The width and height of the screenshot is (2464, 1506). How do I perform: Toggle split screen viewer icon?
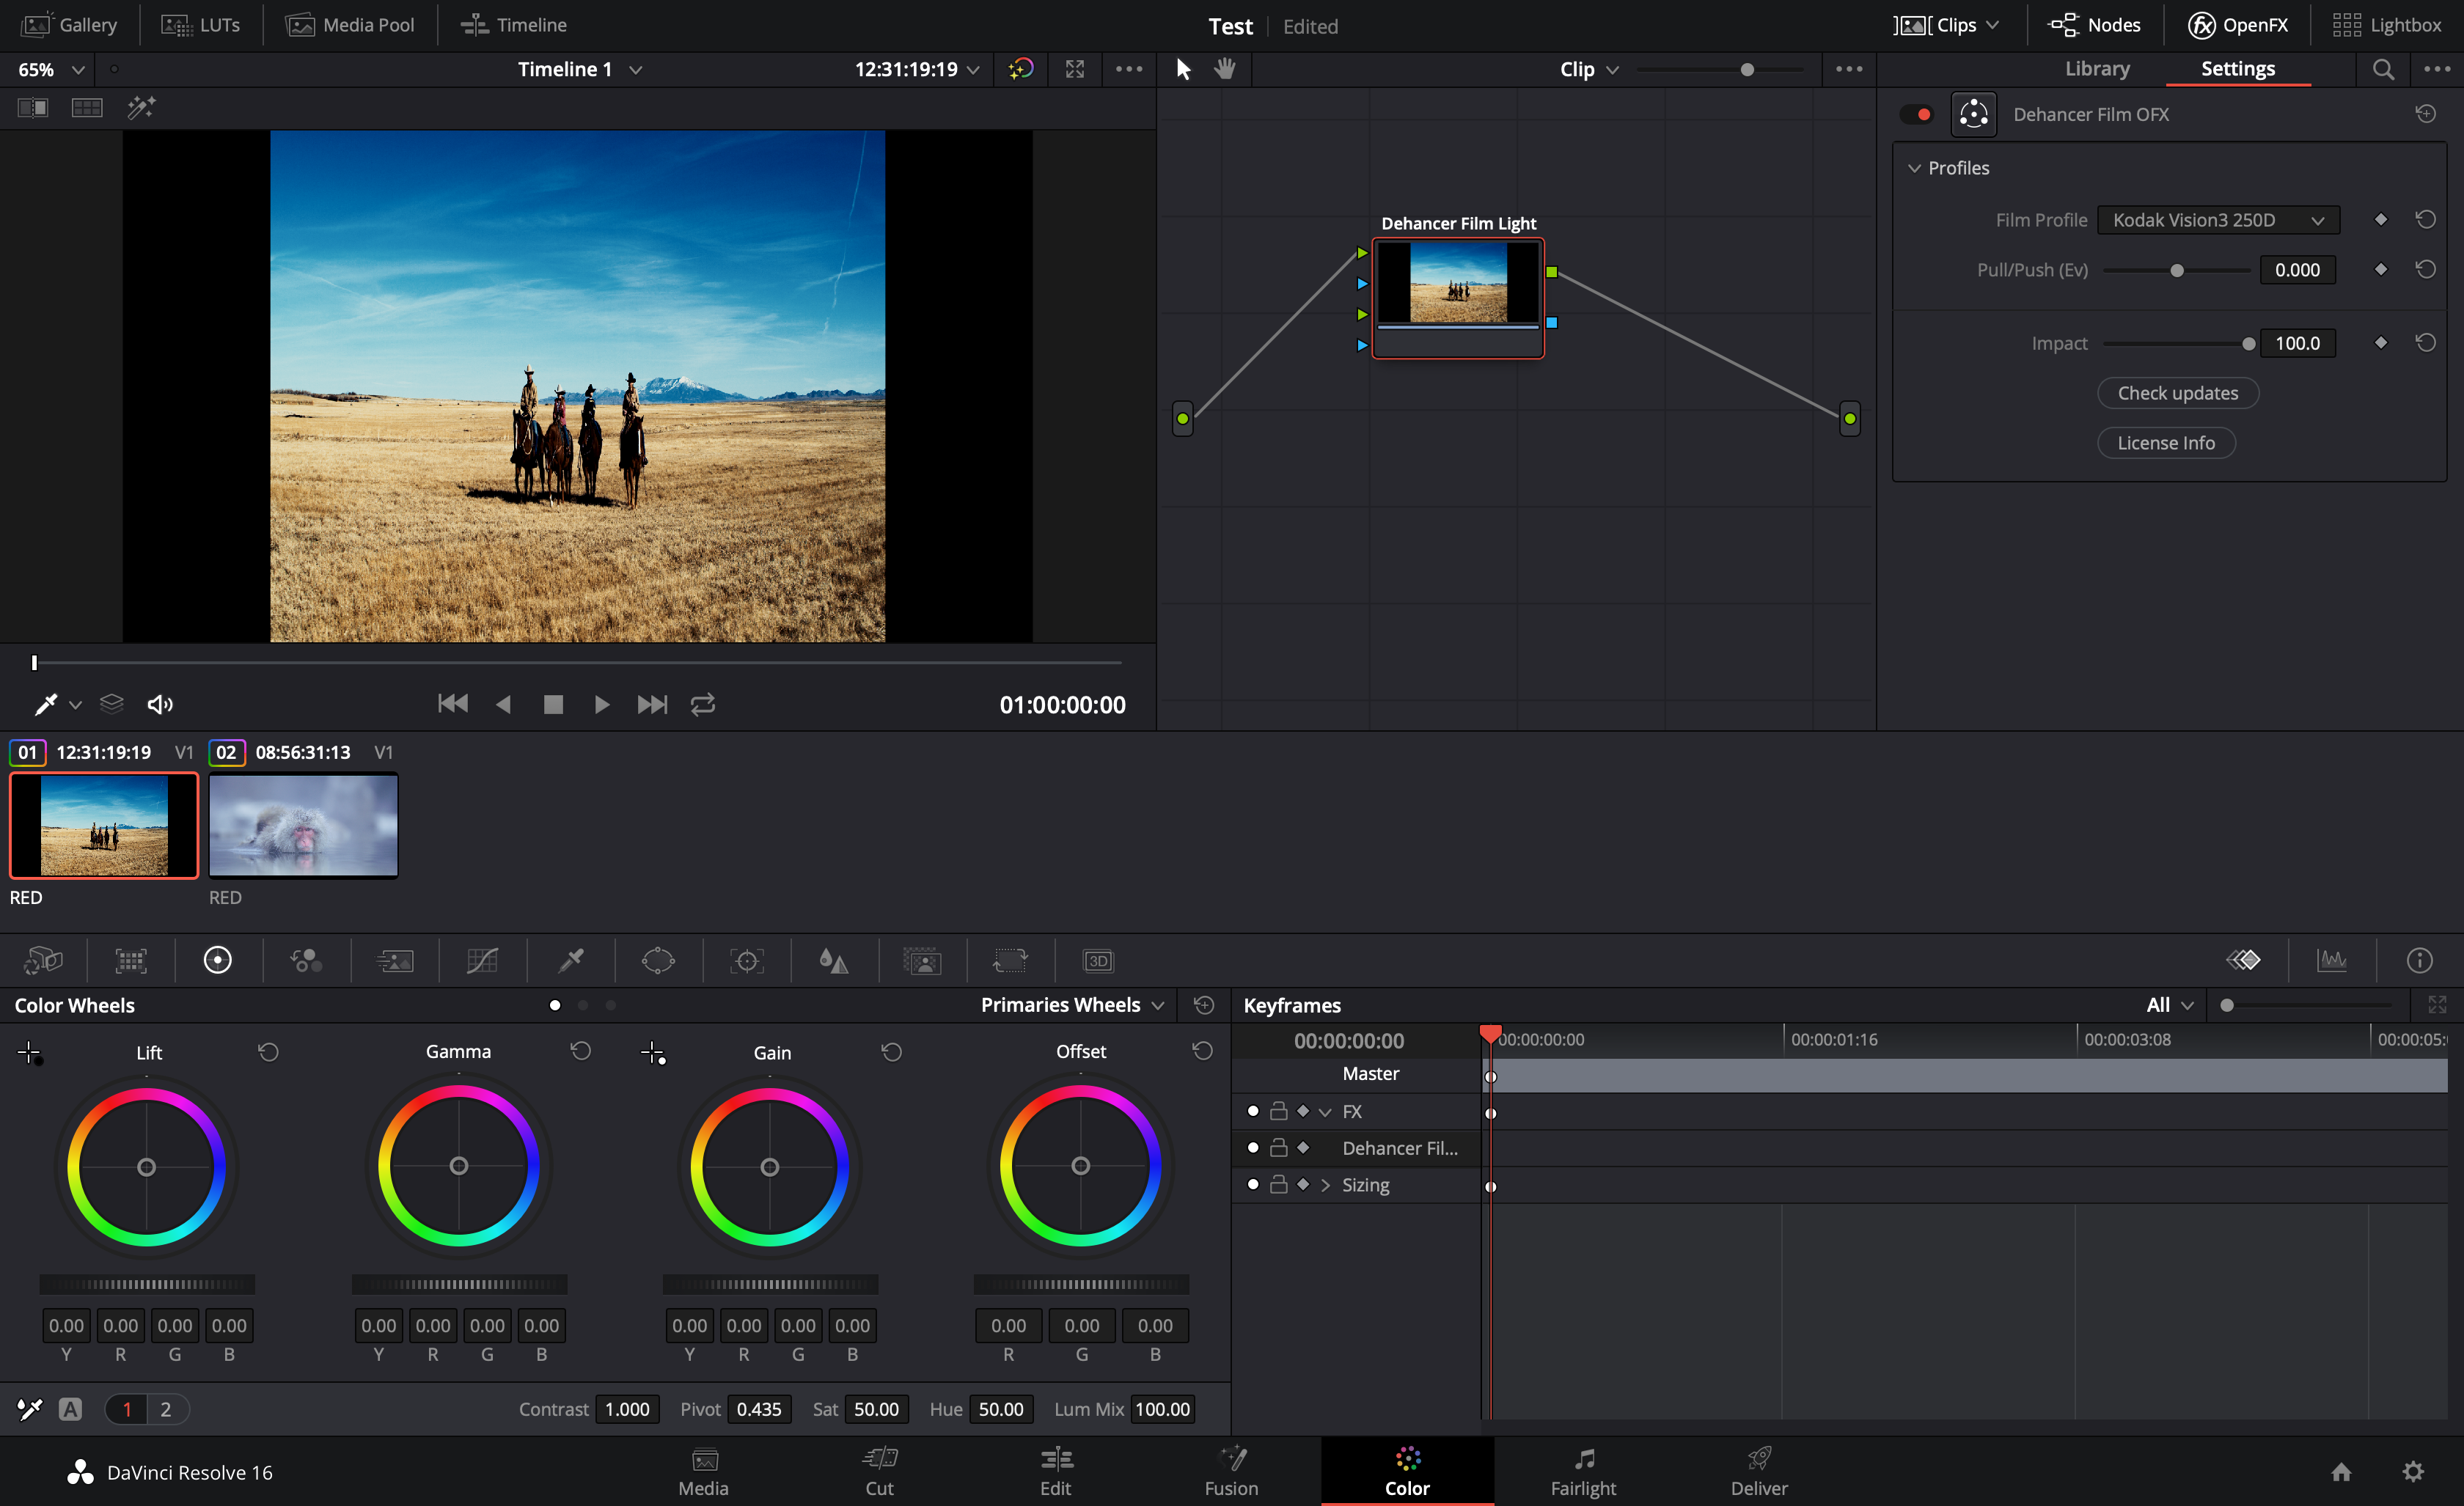click(x=87, y=107)
